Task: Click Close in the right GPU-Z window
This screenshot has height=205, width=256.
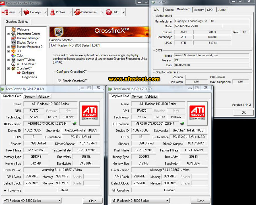Action: (x=200, y=201)
